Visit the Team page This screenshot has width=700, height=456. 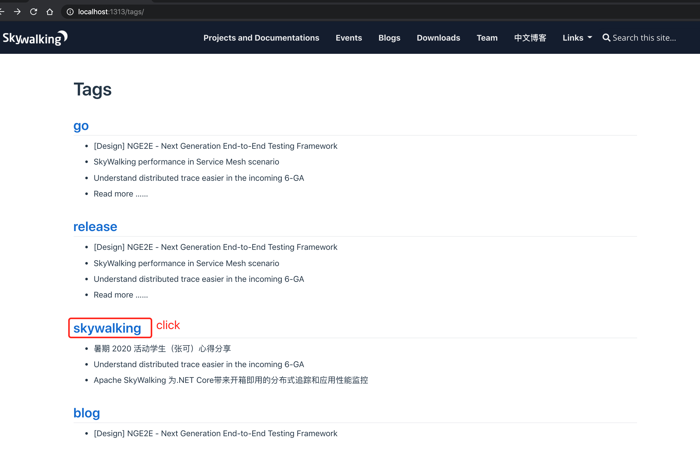click(487, 38)
